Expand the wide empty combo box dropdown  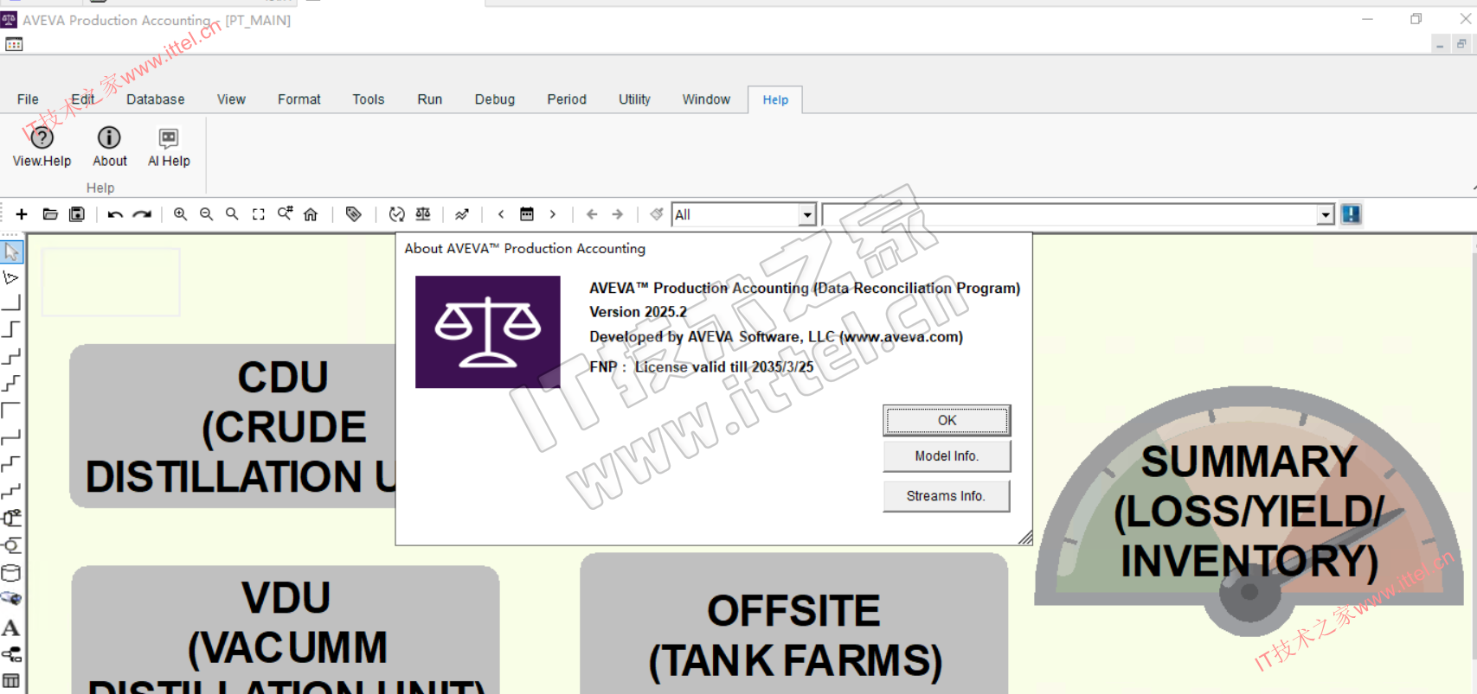1325,214
